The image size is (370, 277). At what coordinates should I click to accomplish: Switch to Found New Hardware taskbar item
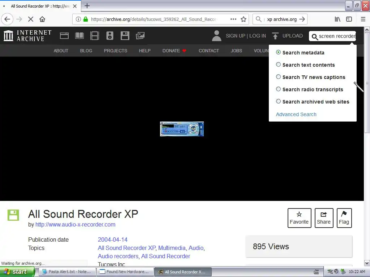pyautogui.click(x=125, y=272)
